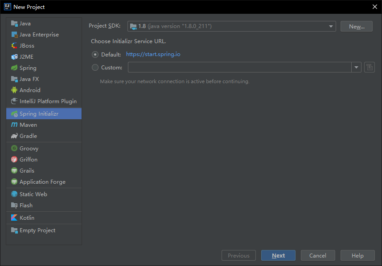This screenshot has width=382, height=266.
Task: Select the Spring leaf icon
Action: coord(14,68)
